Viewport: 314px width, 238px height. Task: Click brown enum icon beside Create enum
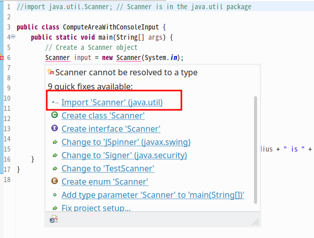click(x=54, y=182)
